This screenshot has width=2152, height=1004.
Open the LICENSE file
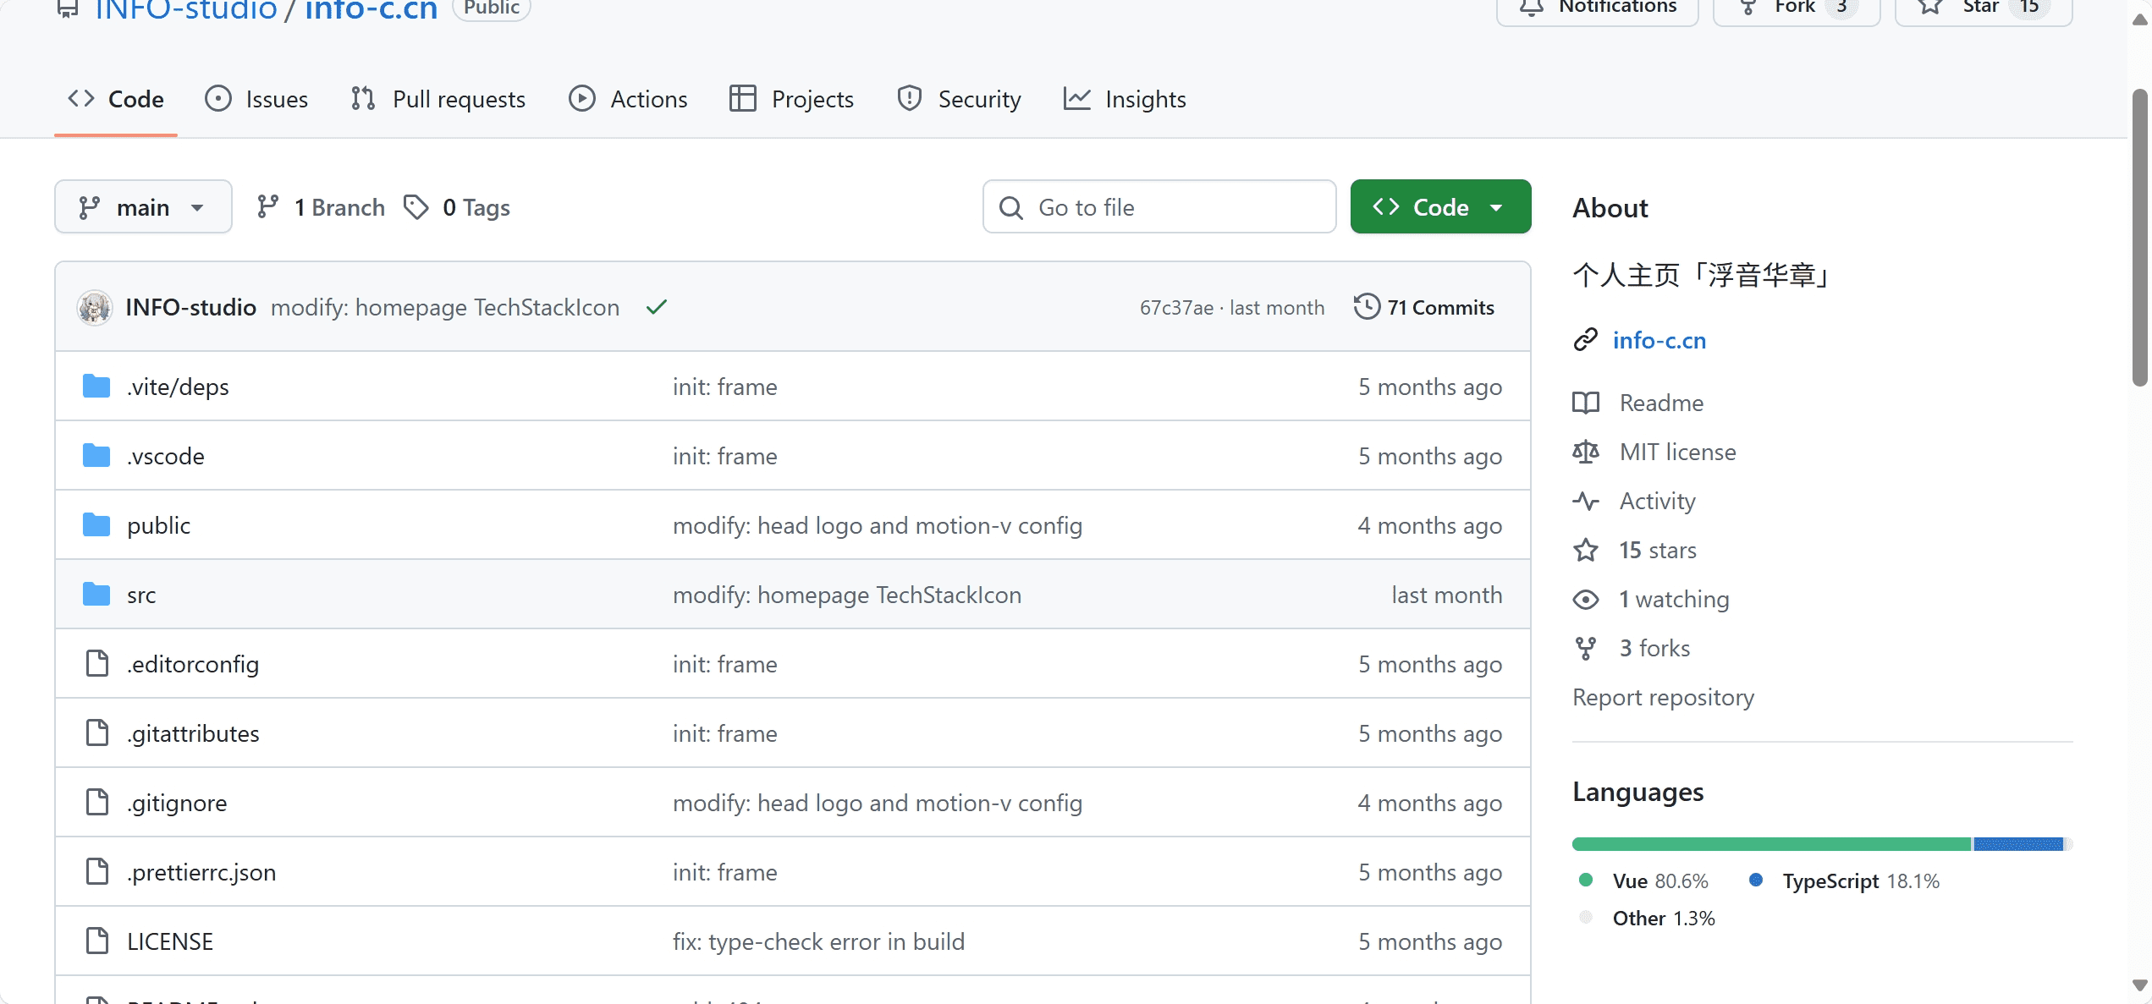click(x=170, y=941)
